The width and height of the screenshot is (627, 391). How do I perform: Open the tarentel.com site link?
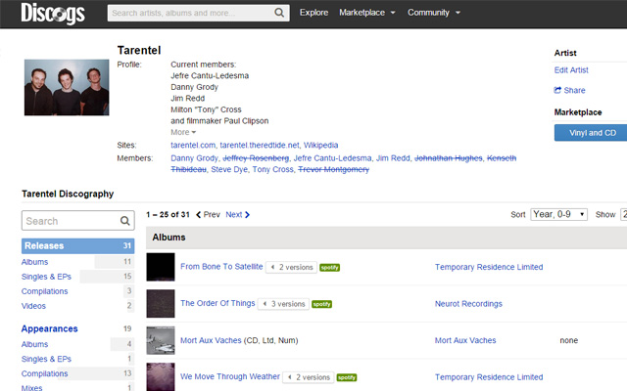193,146
